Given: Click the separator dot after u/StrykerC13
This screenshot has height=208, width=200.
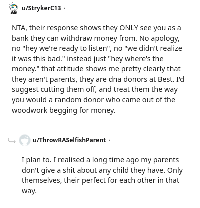Looking at the screenshot, I should 65,8.
